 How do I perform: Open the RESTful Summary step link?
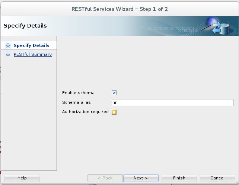(x=33, y=54)
